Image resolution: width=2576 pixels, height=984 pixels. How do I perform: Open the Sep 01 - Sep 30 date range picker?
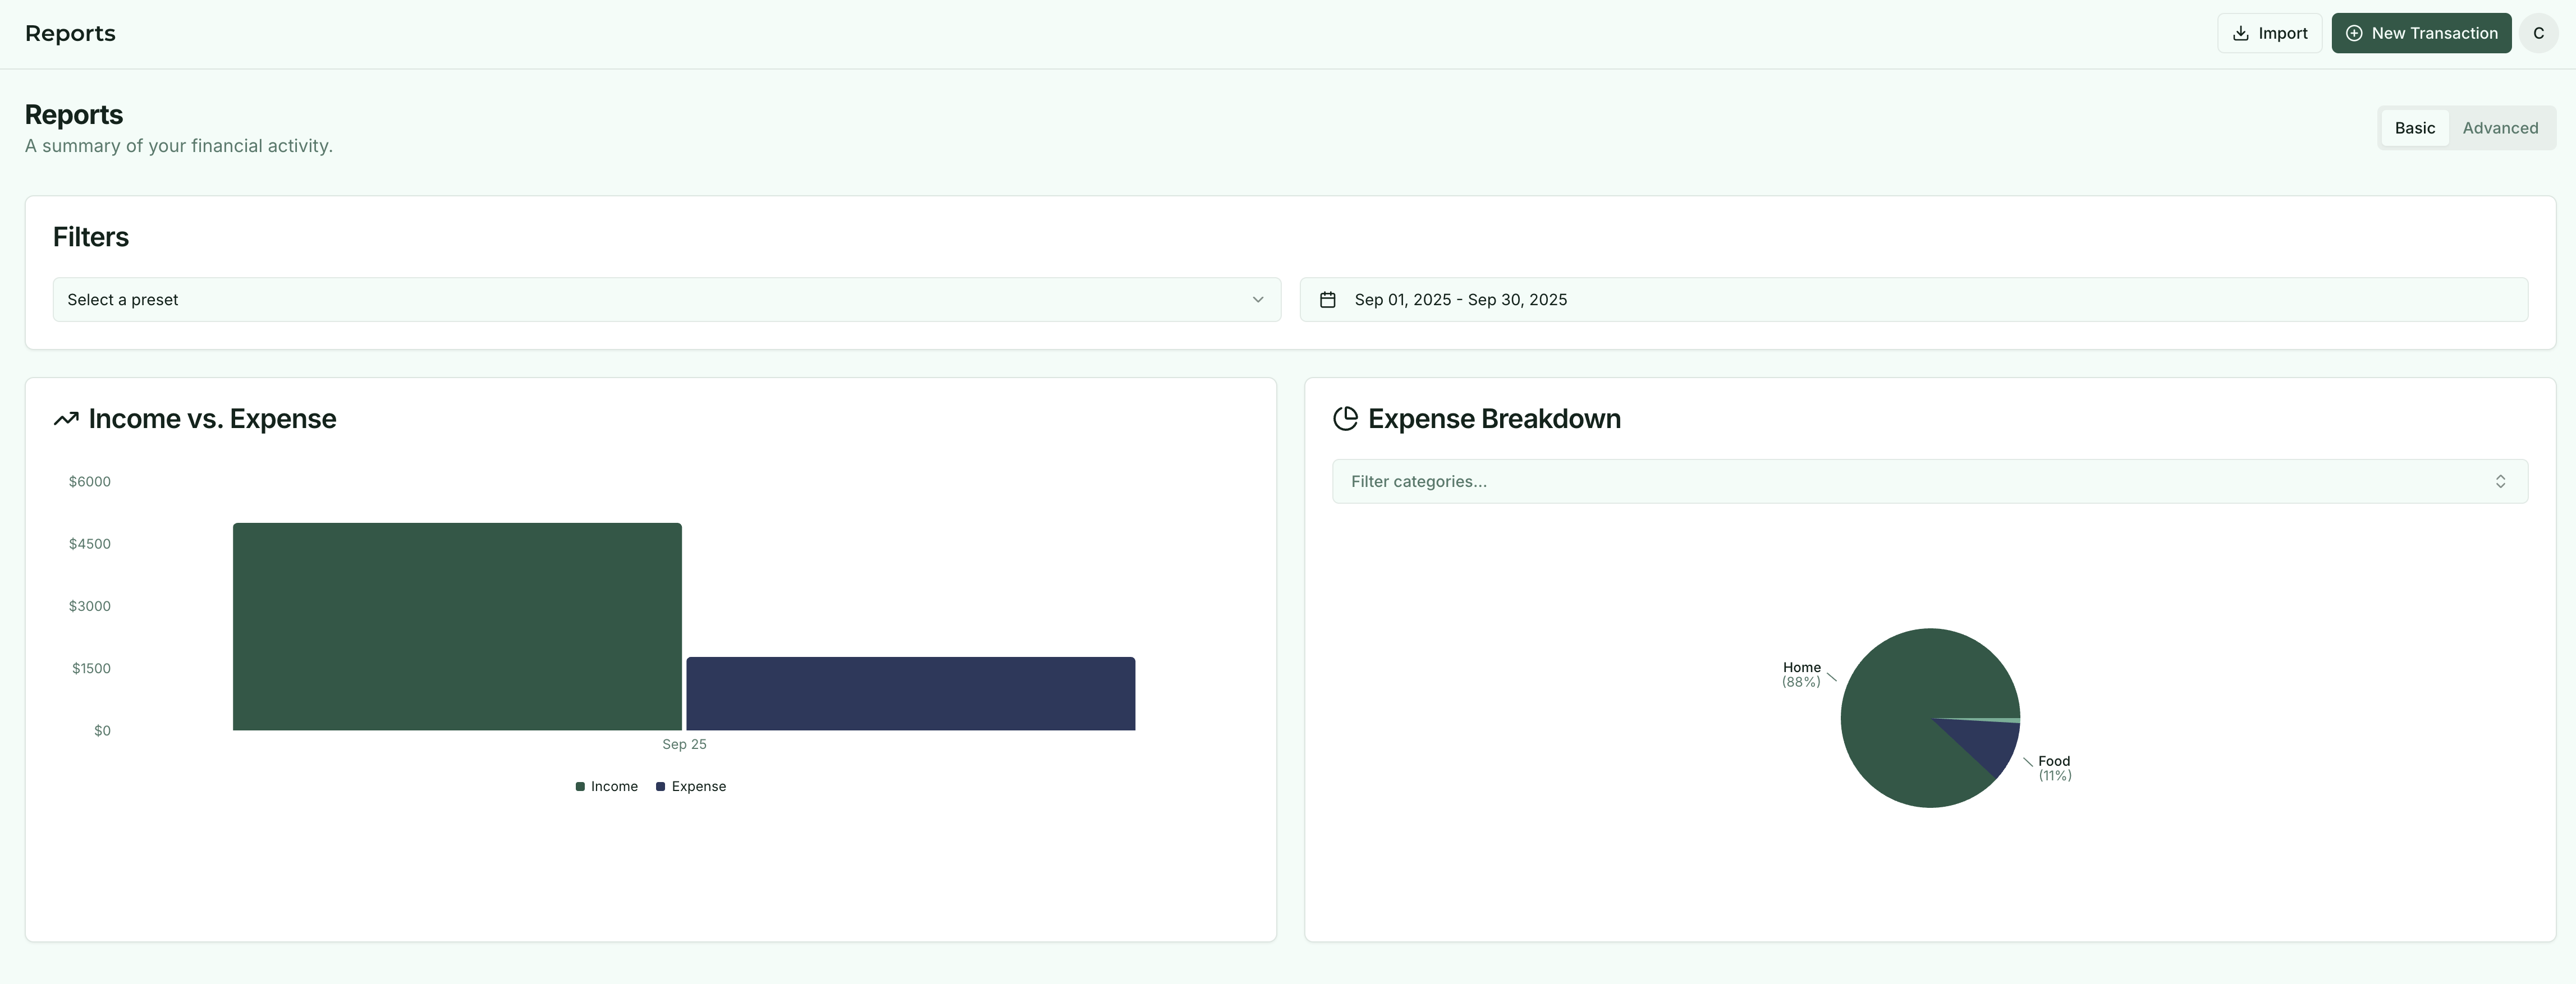pyautogui.click(x=1914, y=300)
